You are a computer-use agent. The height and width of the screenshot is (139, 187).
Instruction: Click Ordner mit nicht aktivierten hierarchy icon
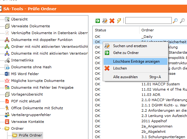[7, 47]
